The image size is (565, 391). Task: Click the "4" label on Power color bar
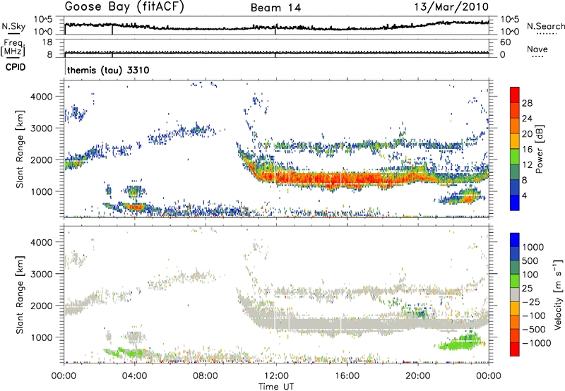[525, 195]
